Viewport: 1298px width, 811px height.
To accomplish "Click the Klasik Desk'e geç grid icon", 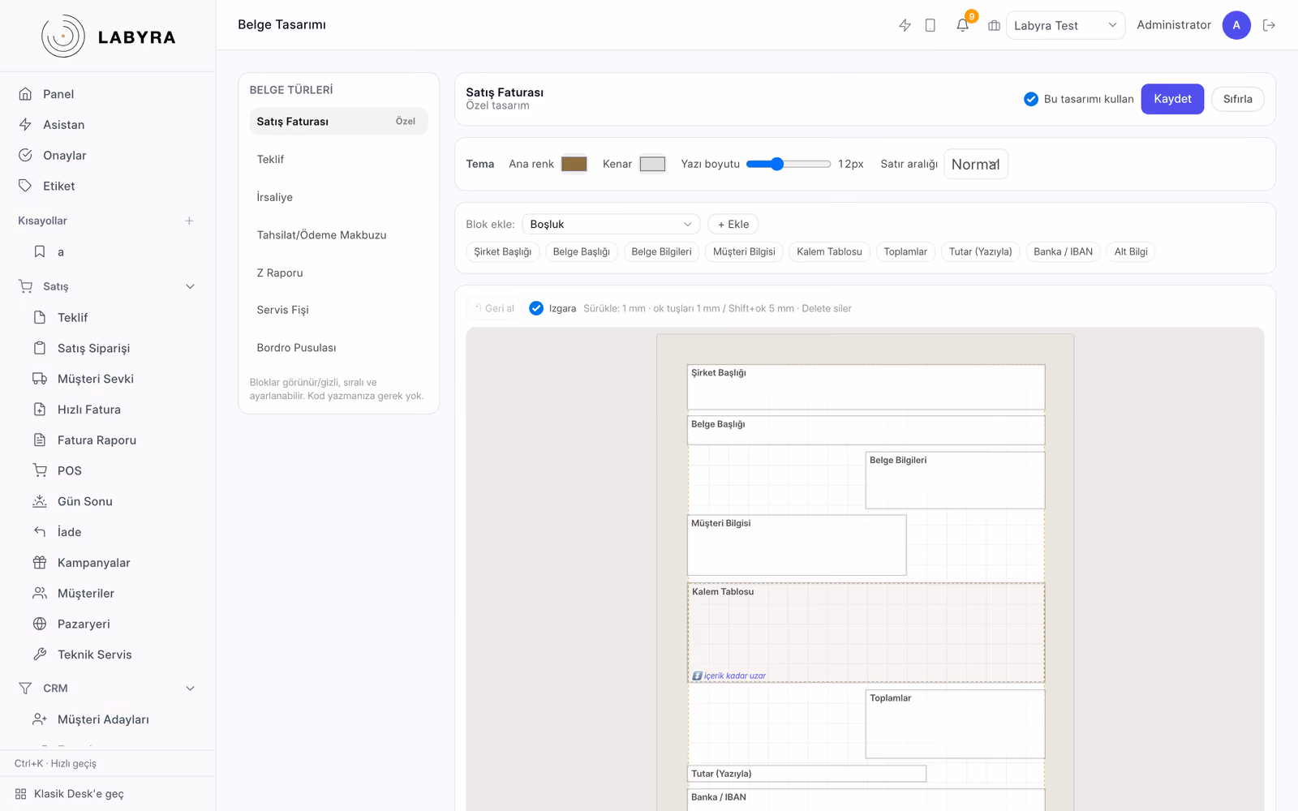I will [21, 794].
